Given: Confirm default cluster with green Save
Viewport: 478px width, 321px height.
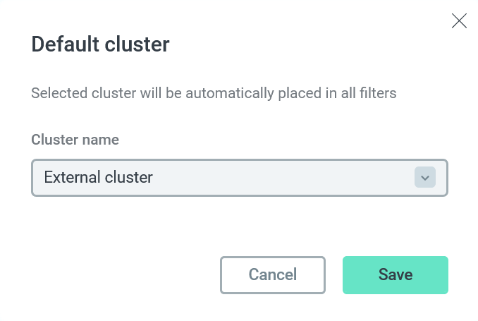Looking at the screenshot, I should click(395, 274).
